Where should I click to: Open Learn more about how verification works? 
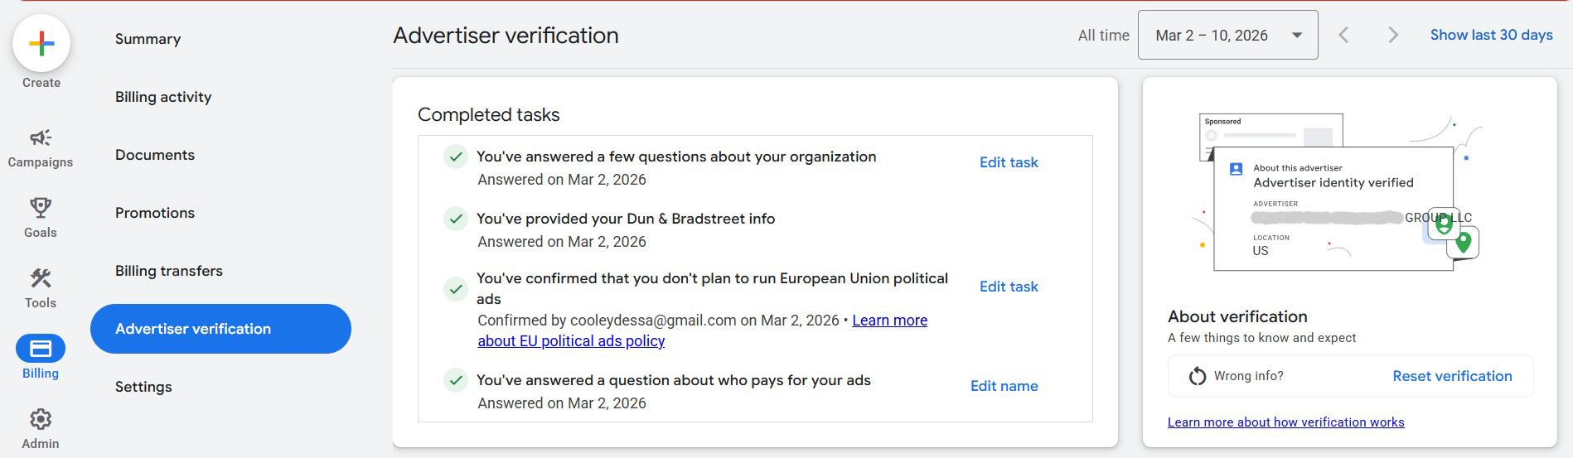[x=1285, y=422]
